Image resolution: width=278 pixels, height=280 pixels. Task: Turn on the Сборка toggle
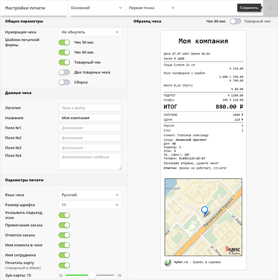click(64, 82)
